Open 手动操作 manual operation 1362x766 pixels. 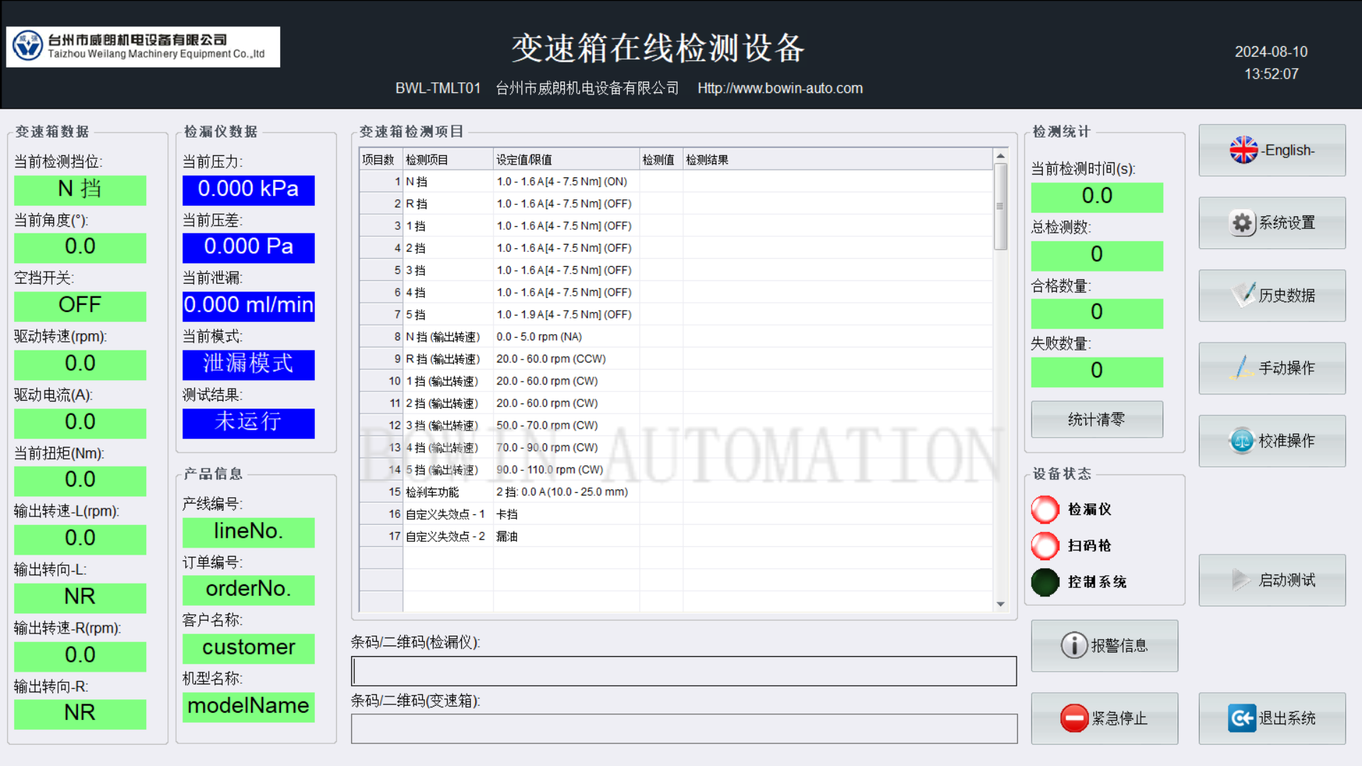(1272, 368)
